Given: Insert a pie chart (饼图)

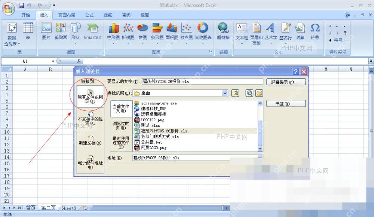Looking at the screenshot, I should pos(142,33).
